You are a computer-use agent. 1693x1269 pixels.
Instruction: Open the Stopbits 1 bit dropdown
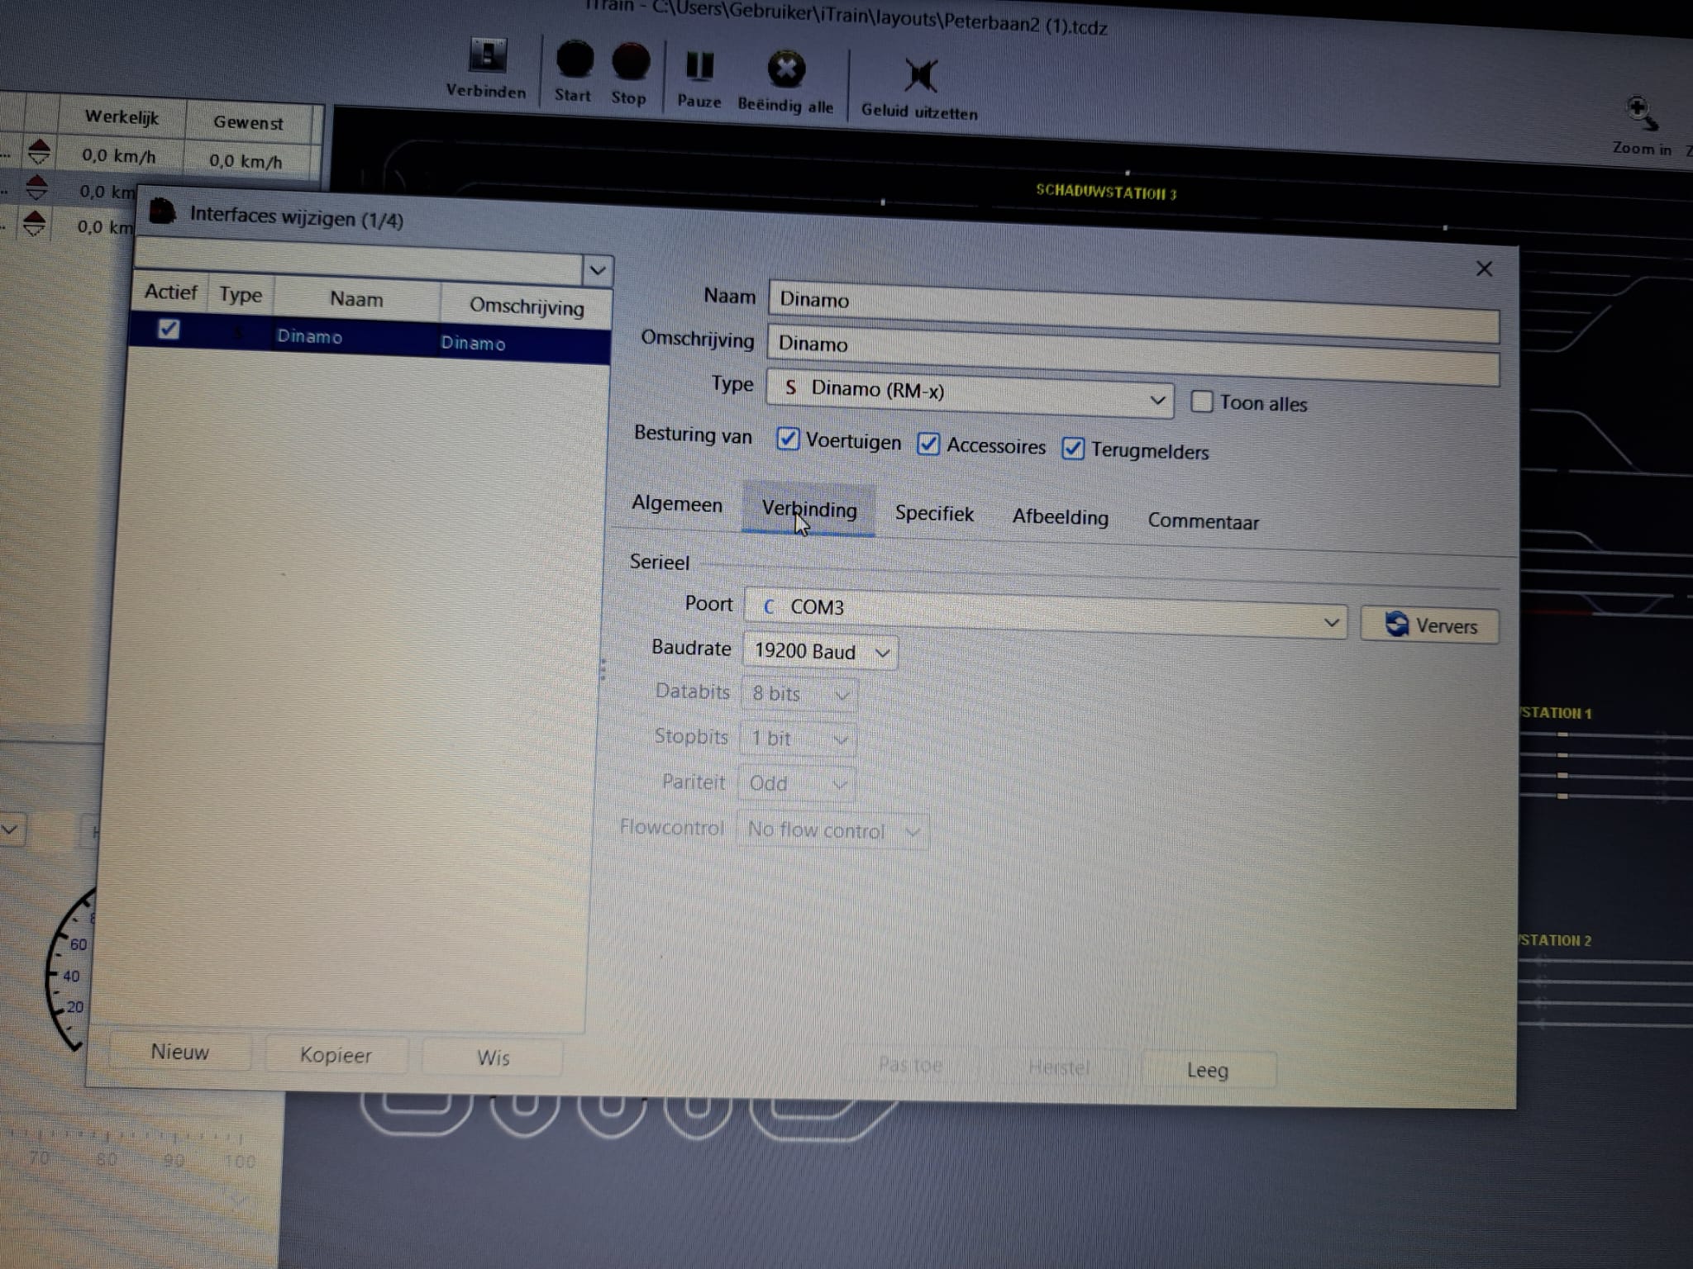[x=798, y=738]
